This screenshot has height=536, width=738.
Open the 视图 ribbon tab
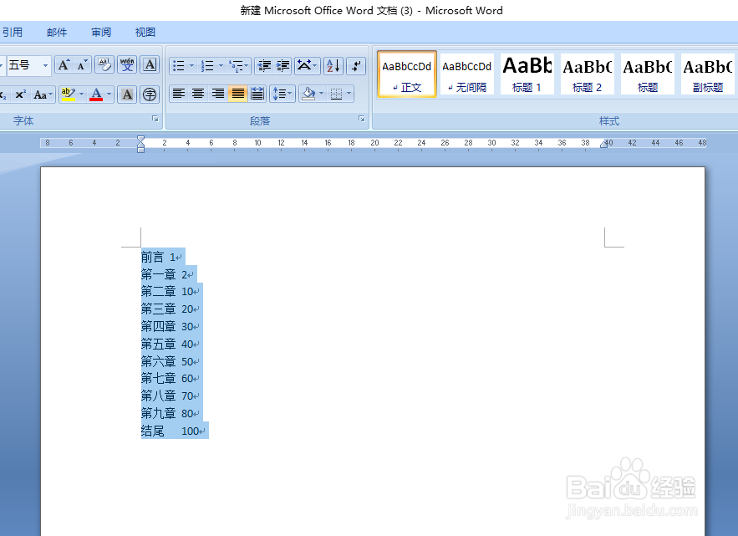145,32
